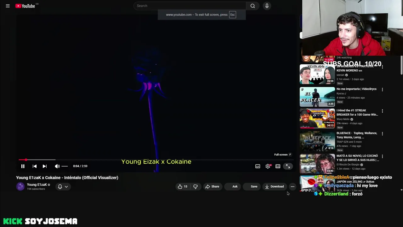Open the YouTube hamburger guide menu
Viewport: 403px width, 227px height.
(x=8, y=6)
